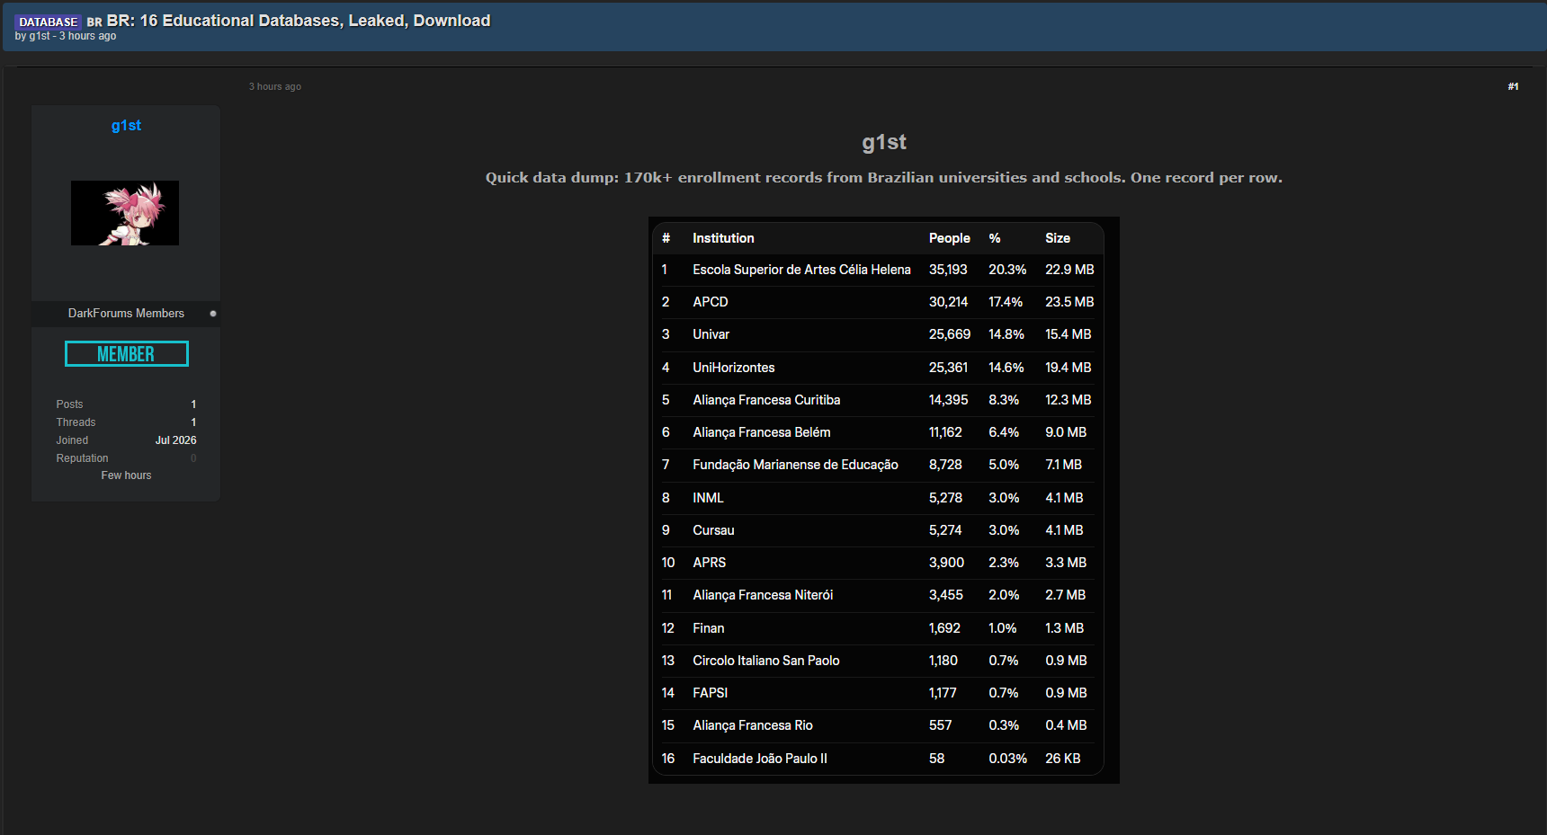Click the large g1st heading in post
This screenshot has height=835, width=1547.
(884, 142)
